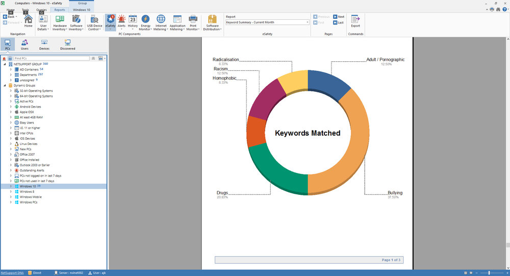
Task: Open the Tools ribbon tab
Action: click(25, 10)
